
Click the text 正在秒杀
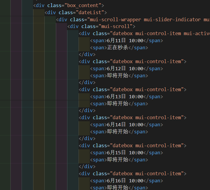[118, 47]
